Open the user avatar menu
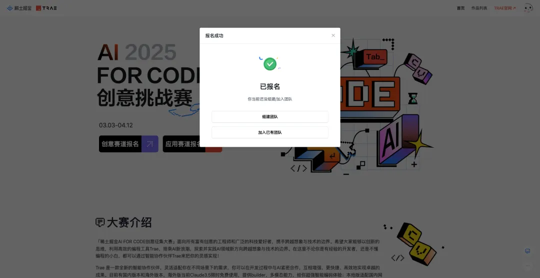Screen dimensions: 540x278 click(528, 8)
